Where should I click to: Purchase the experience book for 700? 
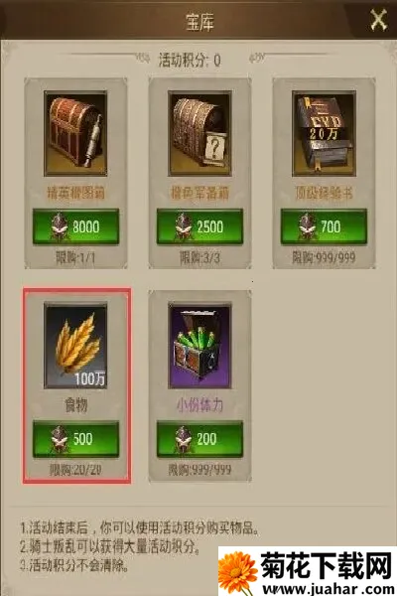[x=325, y=226]
